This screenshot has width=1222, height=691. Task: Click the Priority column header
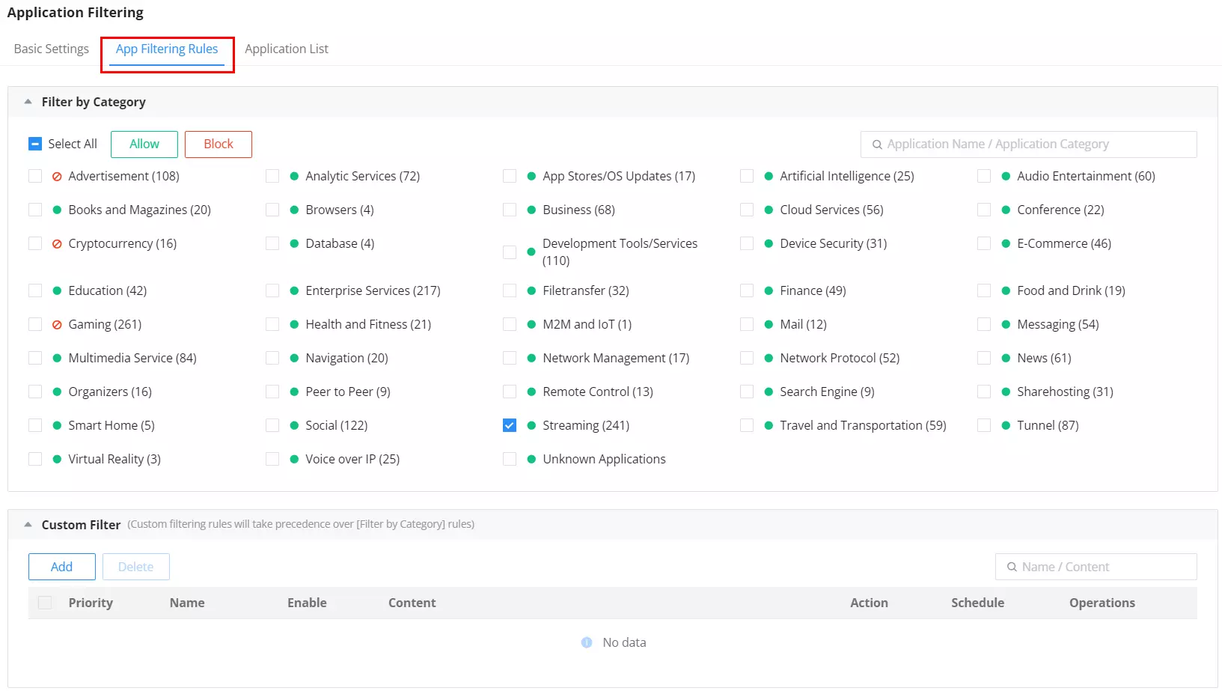91,603
